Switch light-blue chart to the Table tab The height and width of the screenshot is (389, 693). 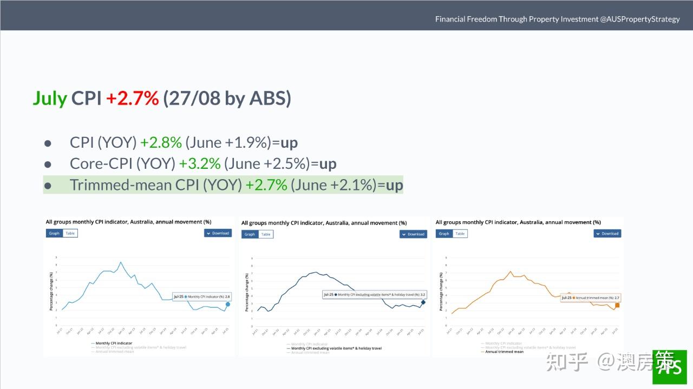[x=70, y=233]
